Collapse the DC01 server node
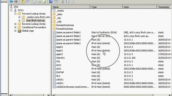172x96 pixels. pyautogui.click(x=11, y=10)
